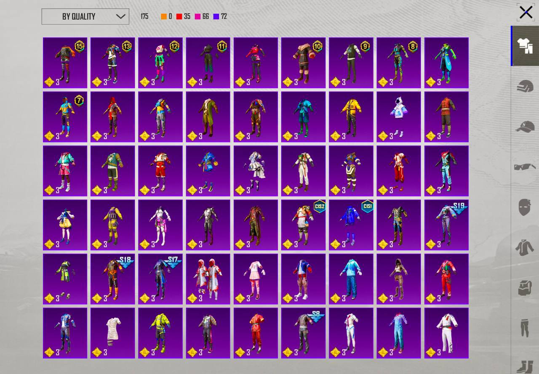This screenshot has width=539, height=374.
Task: Select the outfit with level 9 badge
Action: [x=351, y=63]
